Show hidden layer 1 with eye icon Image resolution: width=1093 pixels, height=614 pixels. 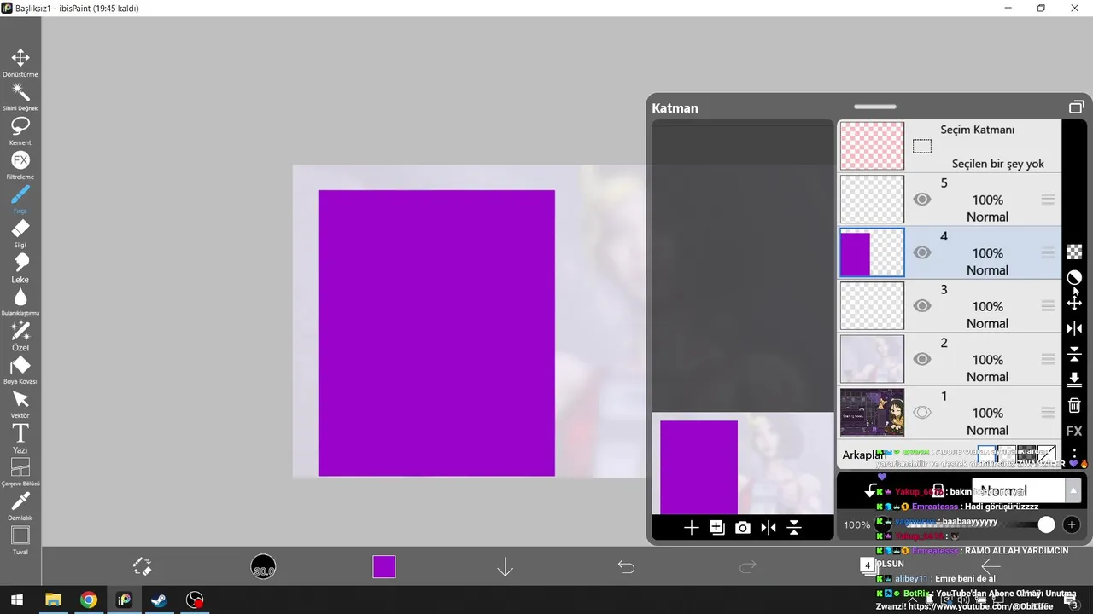[x=921, y=413]
